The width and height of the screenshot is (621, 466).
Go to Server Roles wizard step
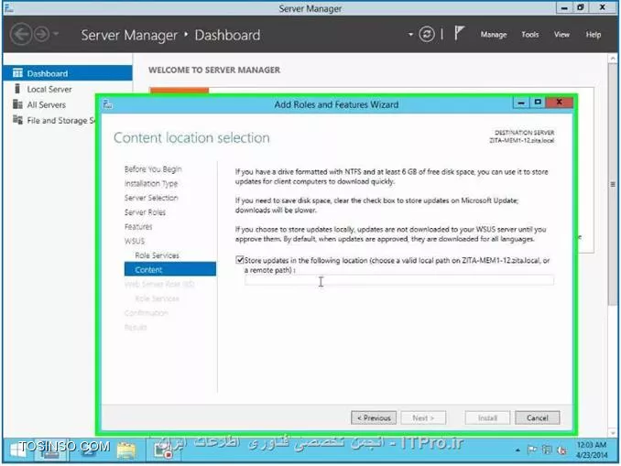[x=145, y=212]
